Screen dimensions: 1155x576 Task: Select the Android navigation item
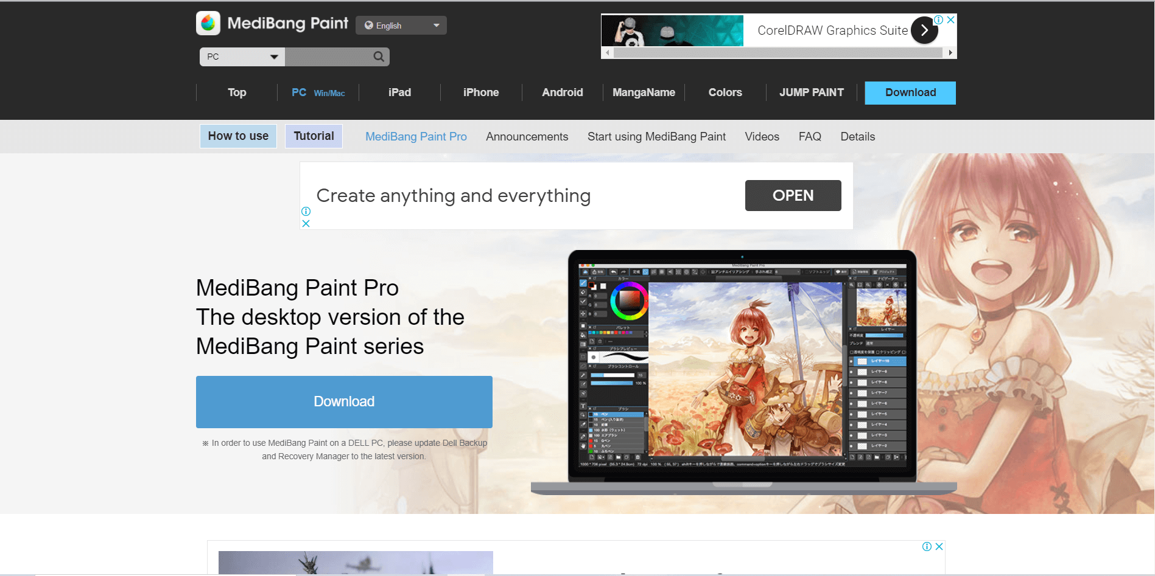click(563, 92)
